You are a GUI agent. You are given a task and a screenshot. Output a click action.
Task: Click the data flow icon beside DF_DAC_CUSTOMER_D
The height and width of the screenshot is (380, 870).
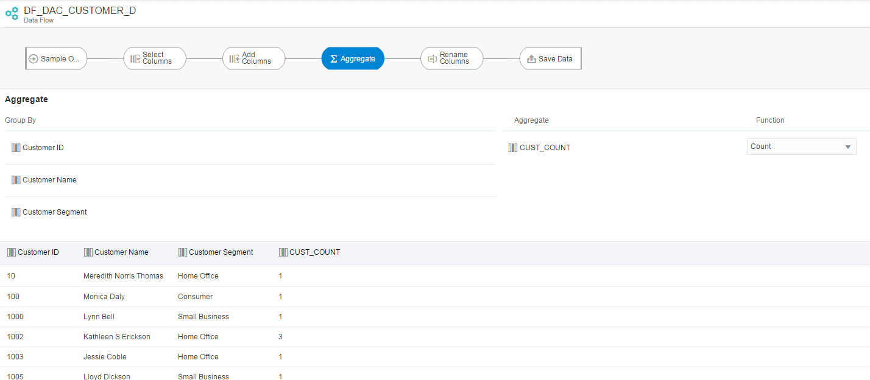(12, 13)
